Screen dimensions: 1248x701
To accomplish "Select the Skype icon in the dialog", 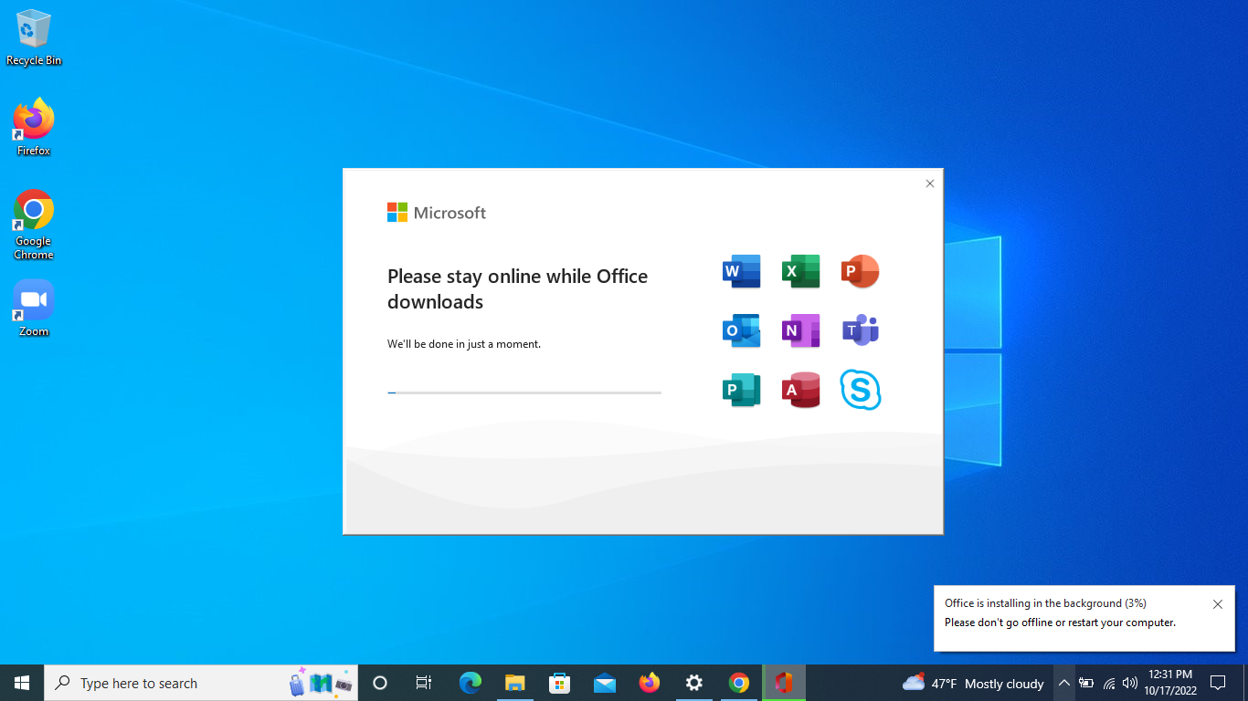I will [860, 390].
